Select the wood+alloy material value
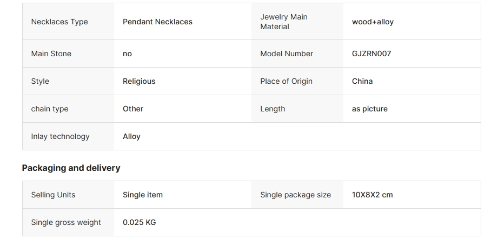 tap(373, 22)
